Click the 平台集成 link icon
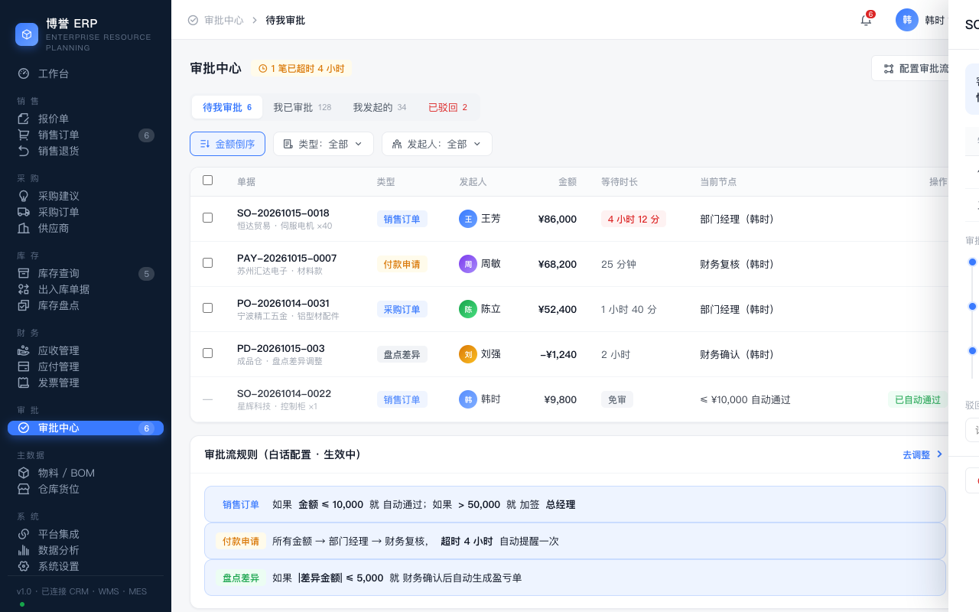The image size is (979, 612). 24,534
